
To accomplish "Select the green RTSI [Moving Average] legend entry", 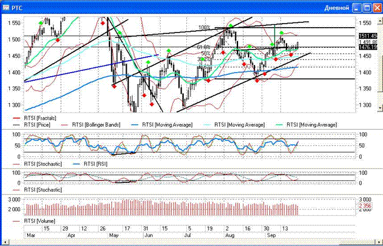I will 306,124.
